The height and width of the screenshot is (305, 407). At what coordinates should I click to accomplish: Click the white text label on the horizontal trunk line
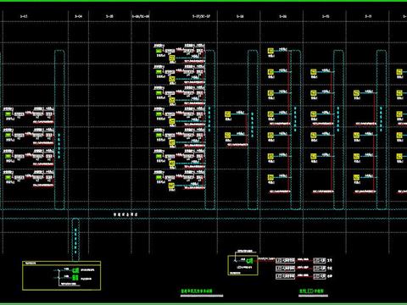coord(125,214)
